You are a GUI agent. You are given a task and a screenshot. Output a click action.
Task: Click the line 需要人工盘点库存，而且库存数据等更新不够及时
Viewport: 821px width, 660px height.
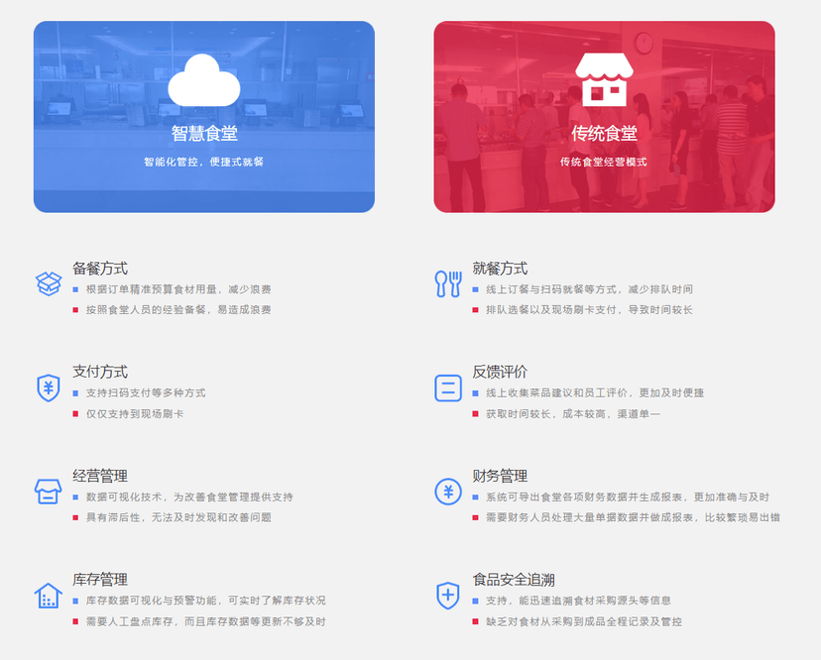[x=206, y=621]
